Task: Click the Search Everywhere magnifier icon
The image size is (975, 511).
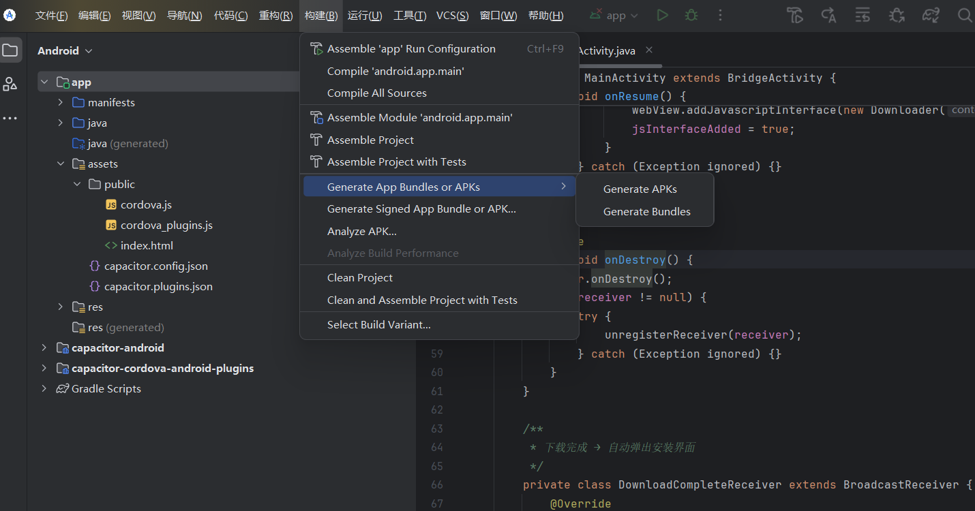Action: [x=964, y=15]
